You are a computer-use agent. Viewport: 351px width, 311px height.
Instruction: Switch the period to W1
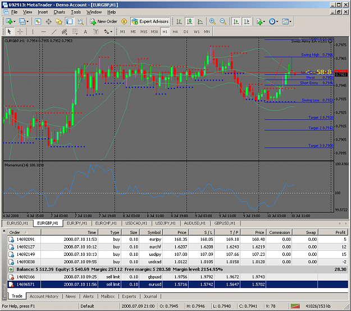click(x=197, y=32)
